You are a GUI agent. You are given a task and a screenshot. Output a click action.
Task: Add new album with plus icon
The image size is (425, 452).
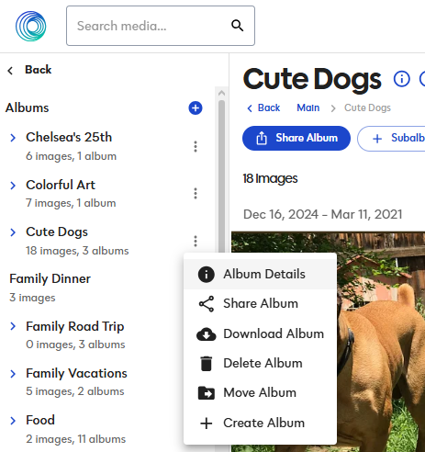196,107
